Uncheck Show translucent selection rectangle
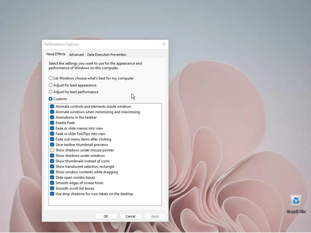Screen dimensions: 311x233 52,167
